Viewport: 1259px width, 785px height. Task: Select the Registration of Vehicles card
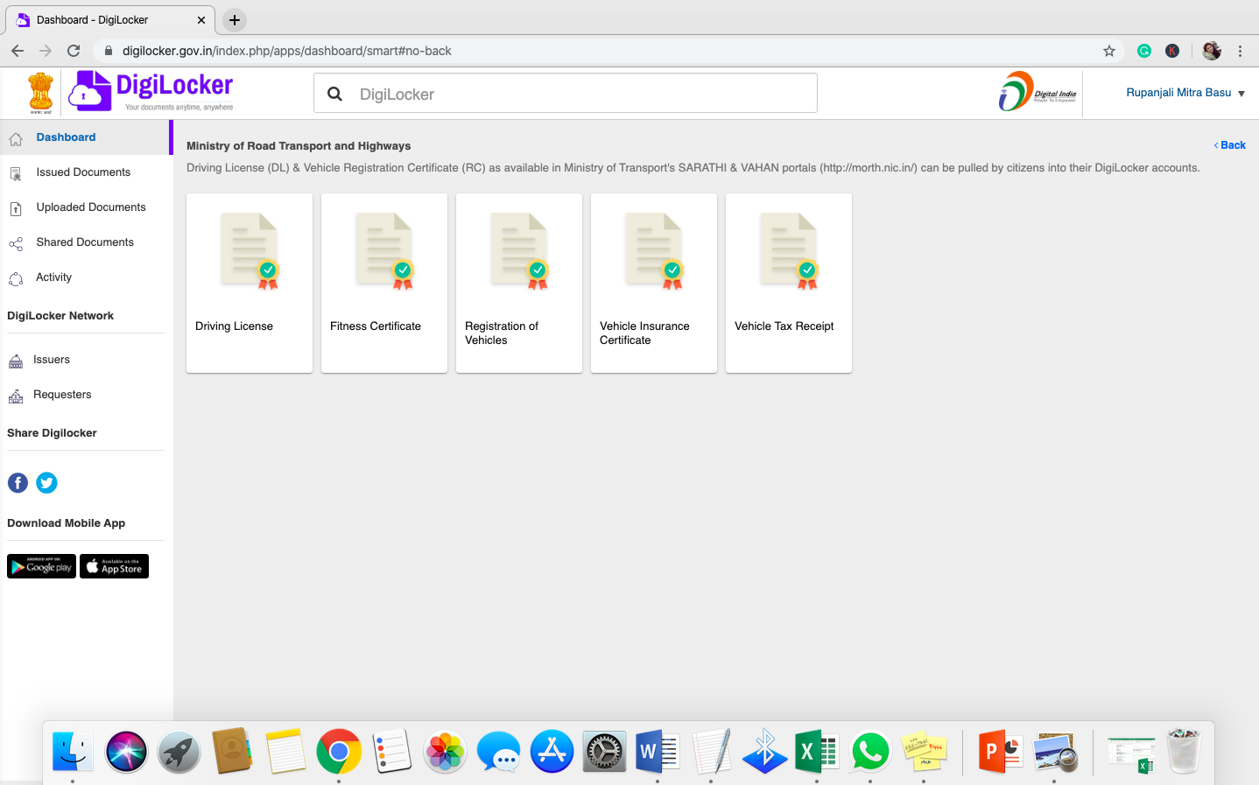point(519,283)
